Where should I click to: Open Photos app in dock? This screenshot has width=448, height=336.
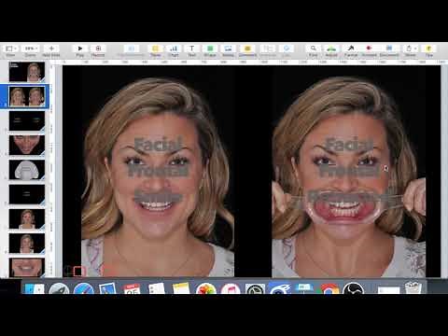point(206,289)
